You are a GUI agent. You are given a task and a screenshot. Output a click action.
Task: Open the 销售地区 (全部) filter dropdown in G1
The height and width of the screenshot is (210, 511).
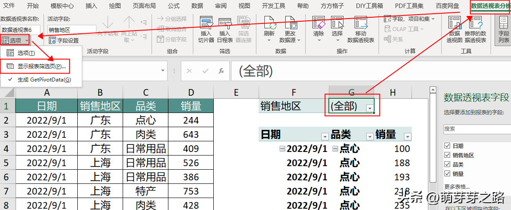coord(370,109)
